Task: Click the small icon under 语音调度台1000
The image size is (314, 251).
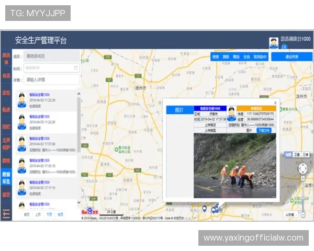Action: pos(284,47)
